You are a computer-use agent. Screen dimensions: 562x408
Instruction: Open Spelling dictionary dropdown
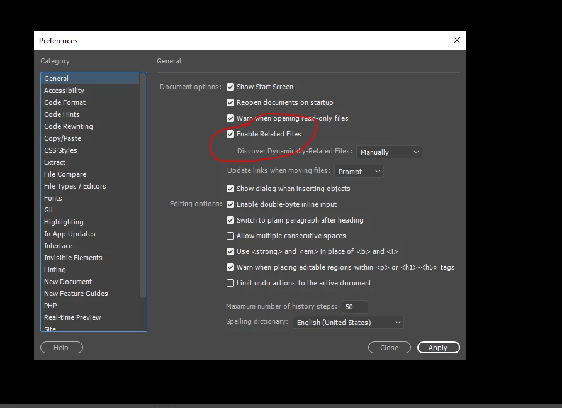[x=348, y=323]
